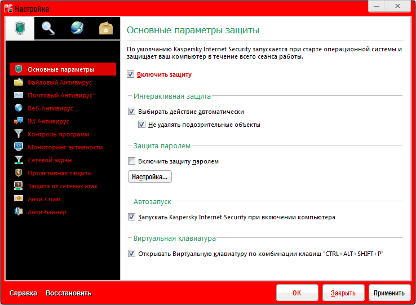Click the Восстановить link
Viewport: 416px width, 305px height.
tap(68, 293)
